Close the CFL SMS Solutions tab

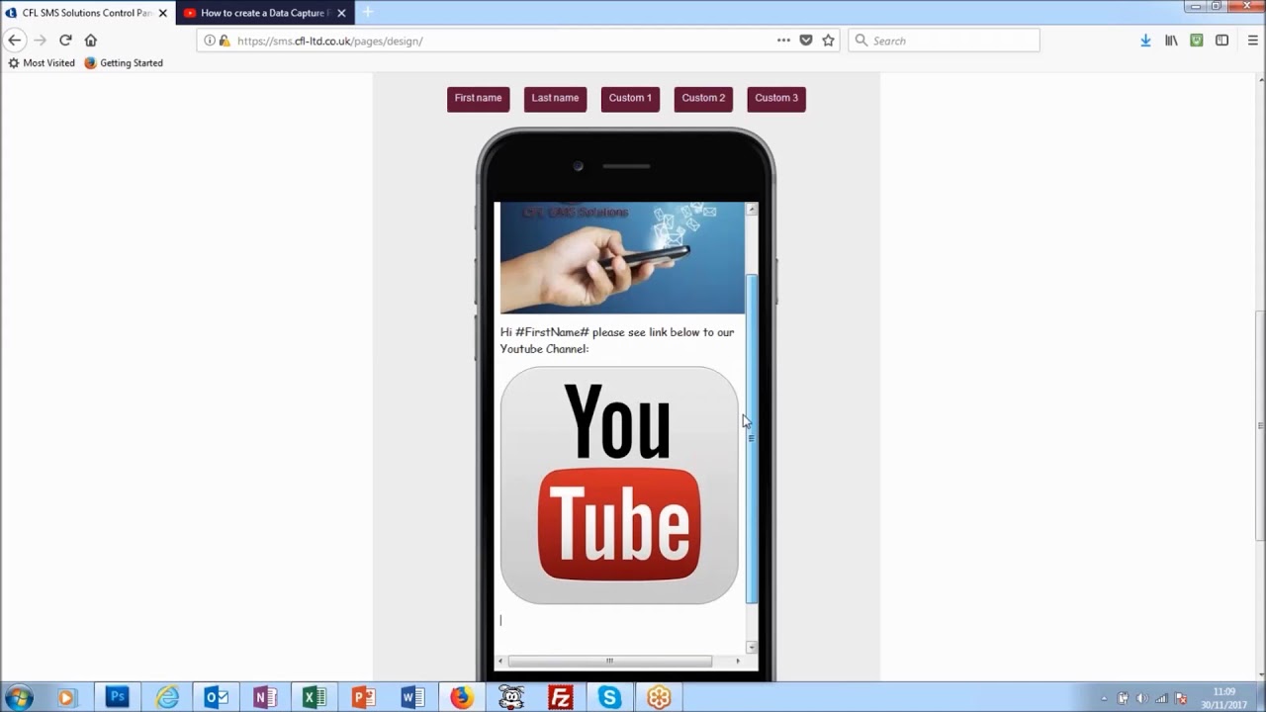163,13
